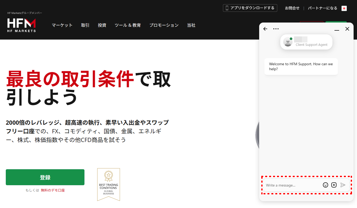Open the プロモーション menu
The image size is (357, 208).
[x=164, y=25]
